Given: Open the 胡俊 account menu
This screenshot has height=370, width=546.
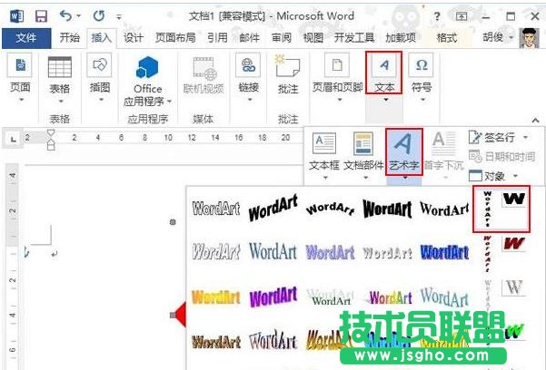Looking at the screenshot, I should pyautogui.click(x=498, y=37).
